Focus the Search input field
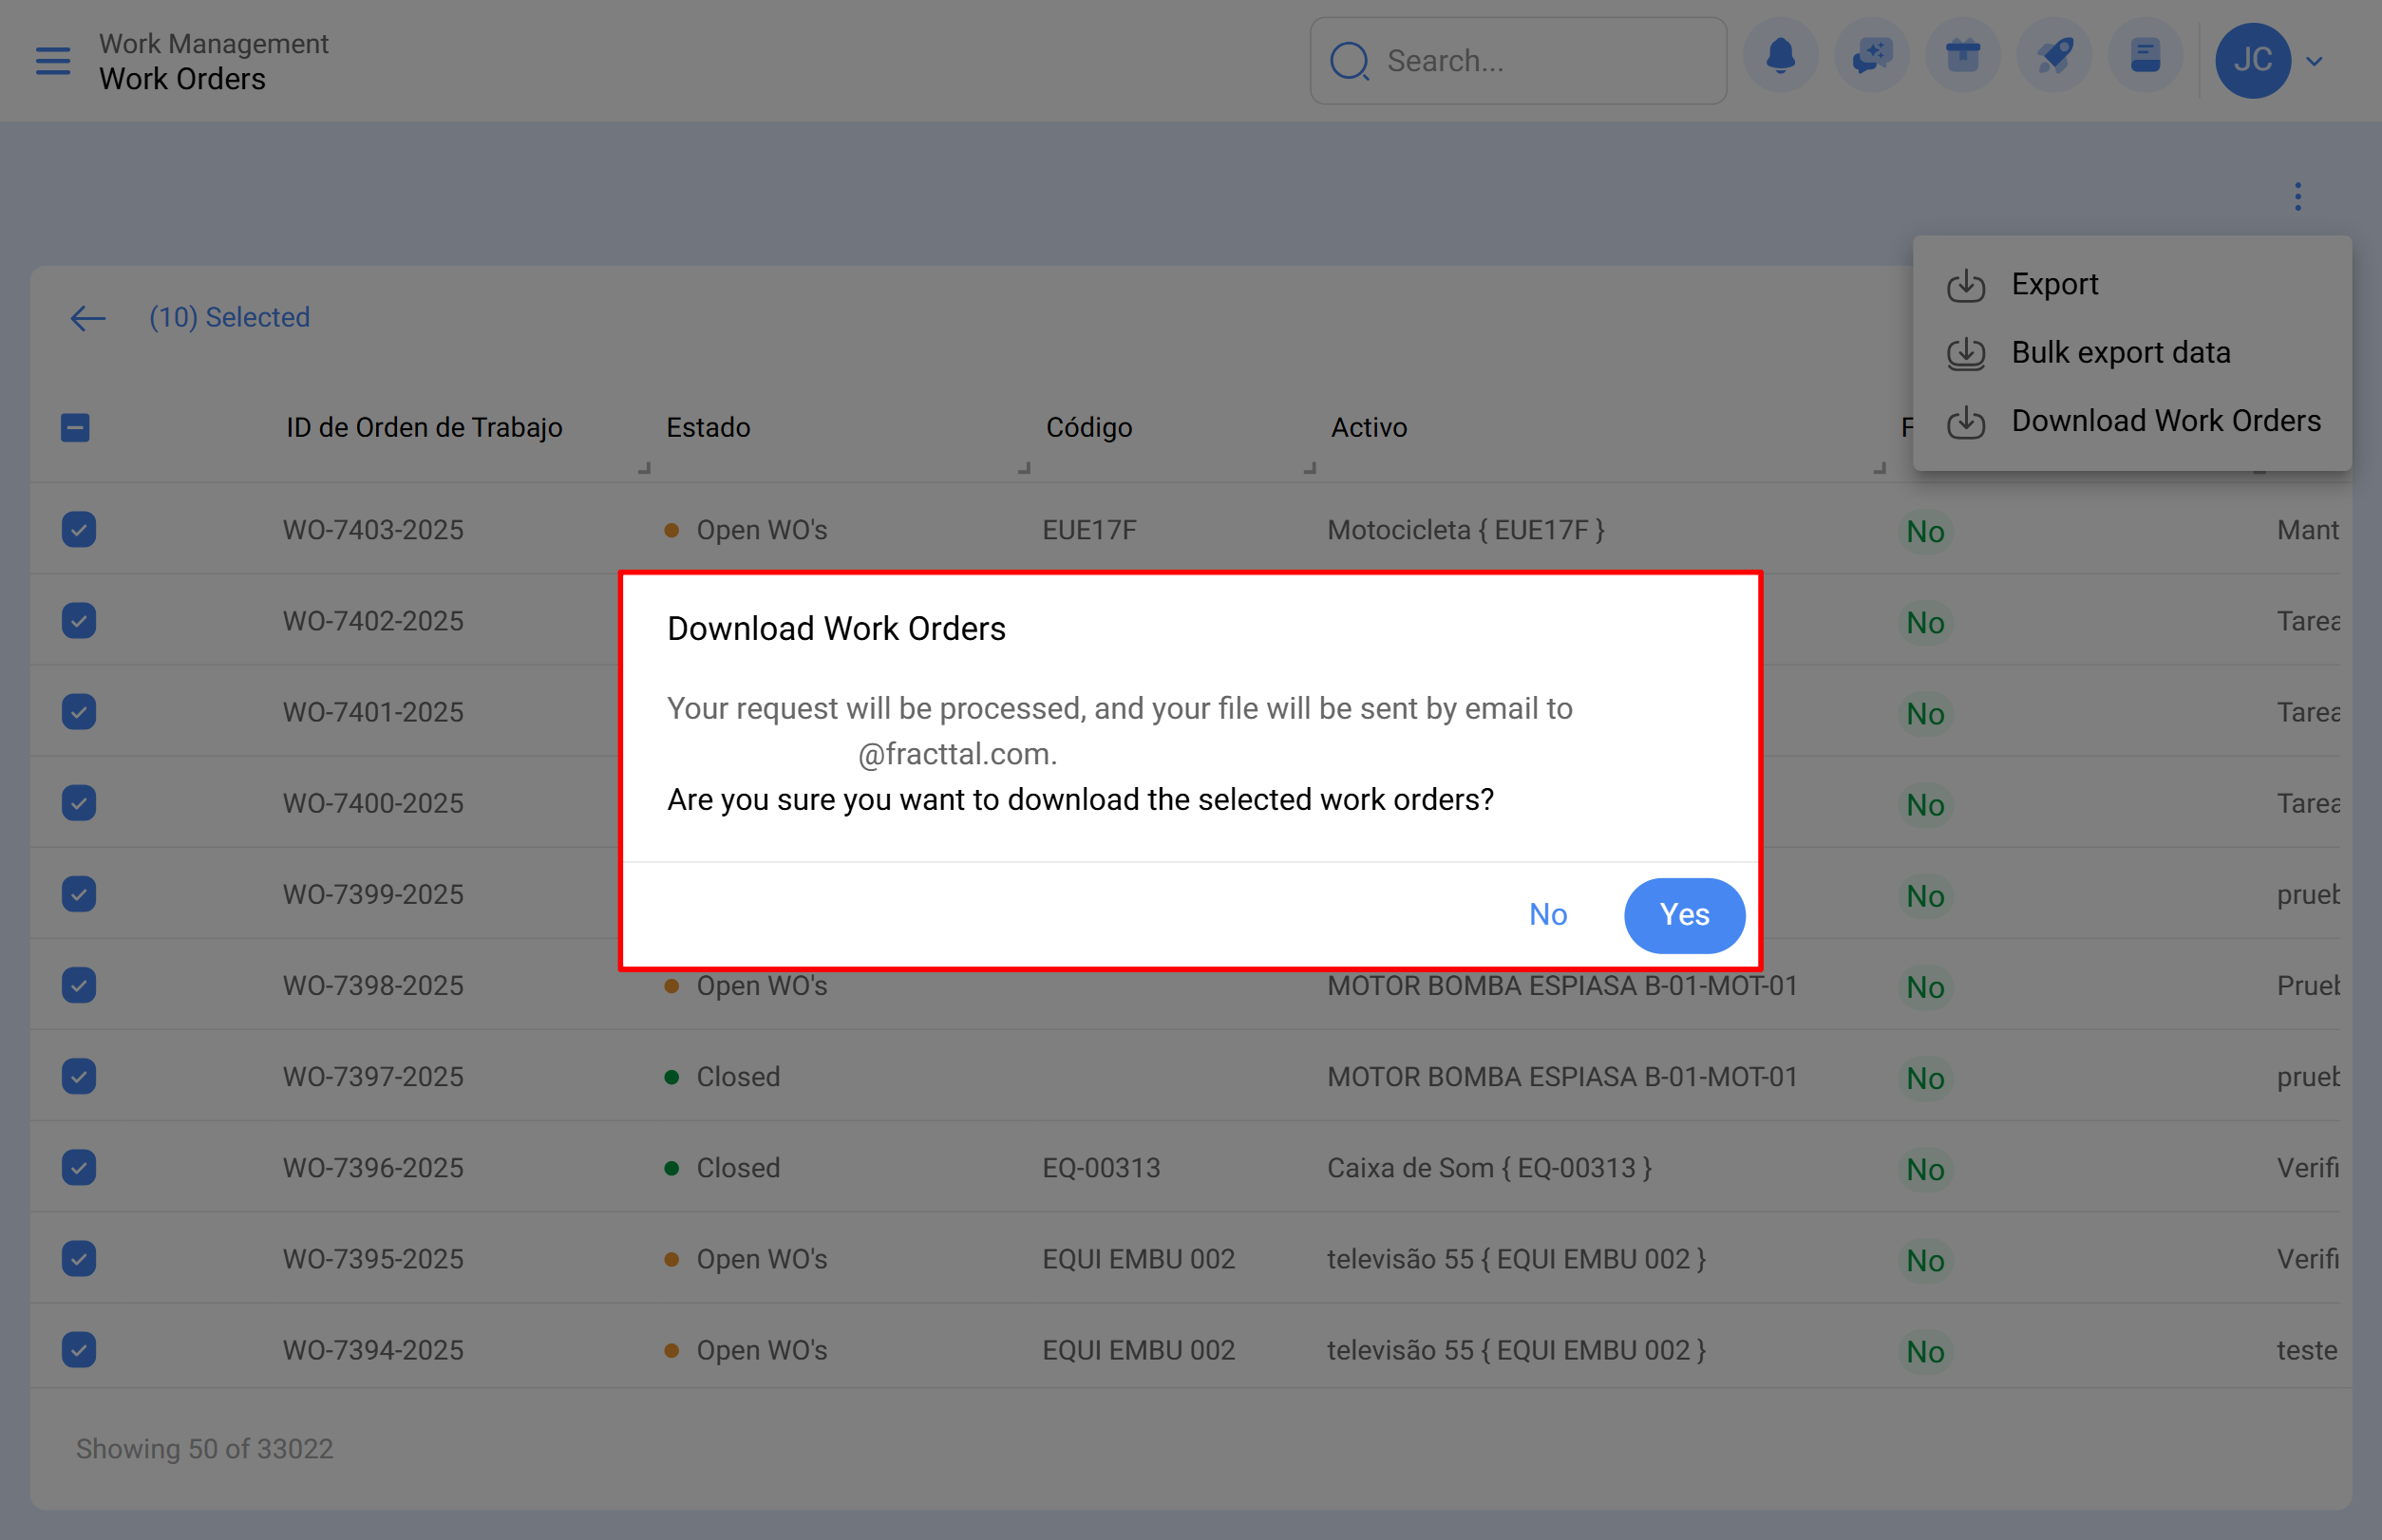The image size is (2382, 1540). coord(1519,61)
